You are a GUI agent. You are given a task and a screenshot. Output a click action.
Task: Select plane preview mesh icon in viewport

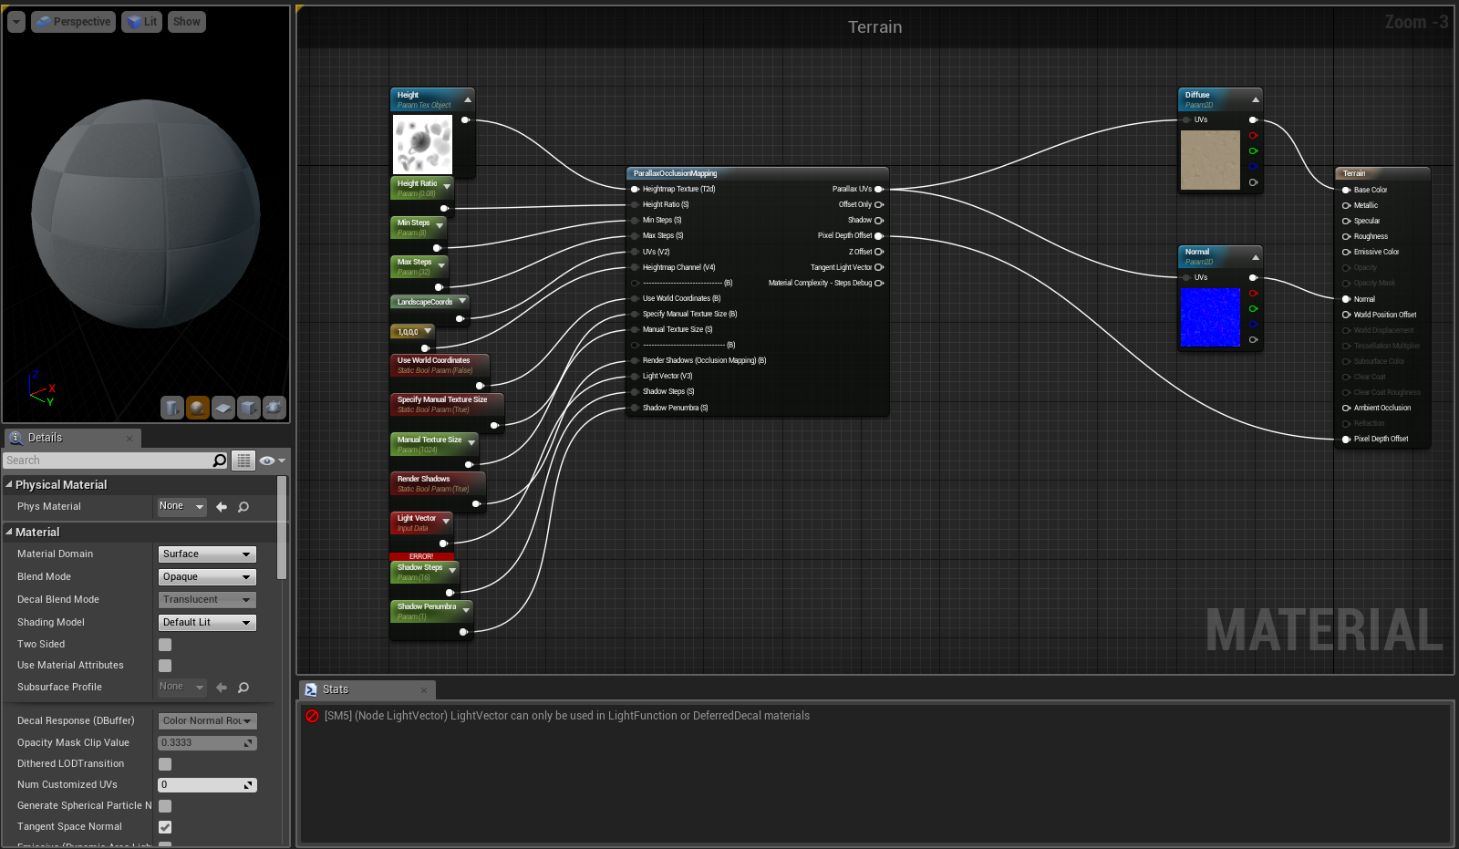[x=223, y=408]
